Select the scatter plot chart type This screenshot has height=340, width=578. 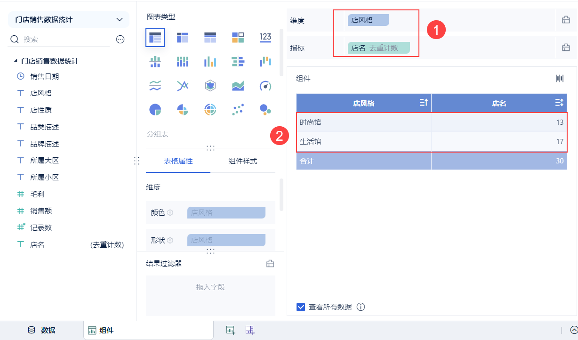238,109
